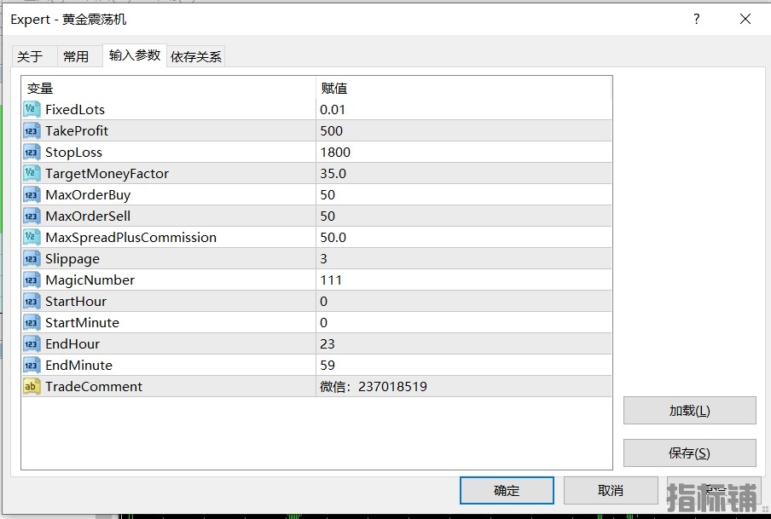Image resolution: width=771 pixels, height=519 pixels.
Task: Cancel the dialog with 取消 button
Action: (610, 490)
